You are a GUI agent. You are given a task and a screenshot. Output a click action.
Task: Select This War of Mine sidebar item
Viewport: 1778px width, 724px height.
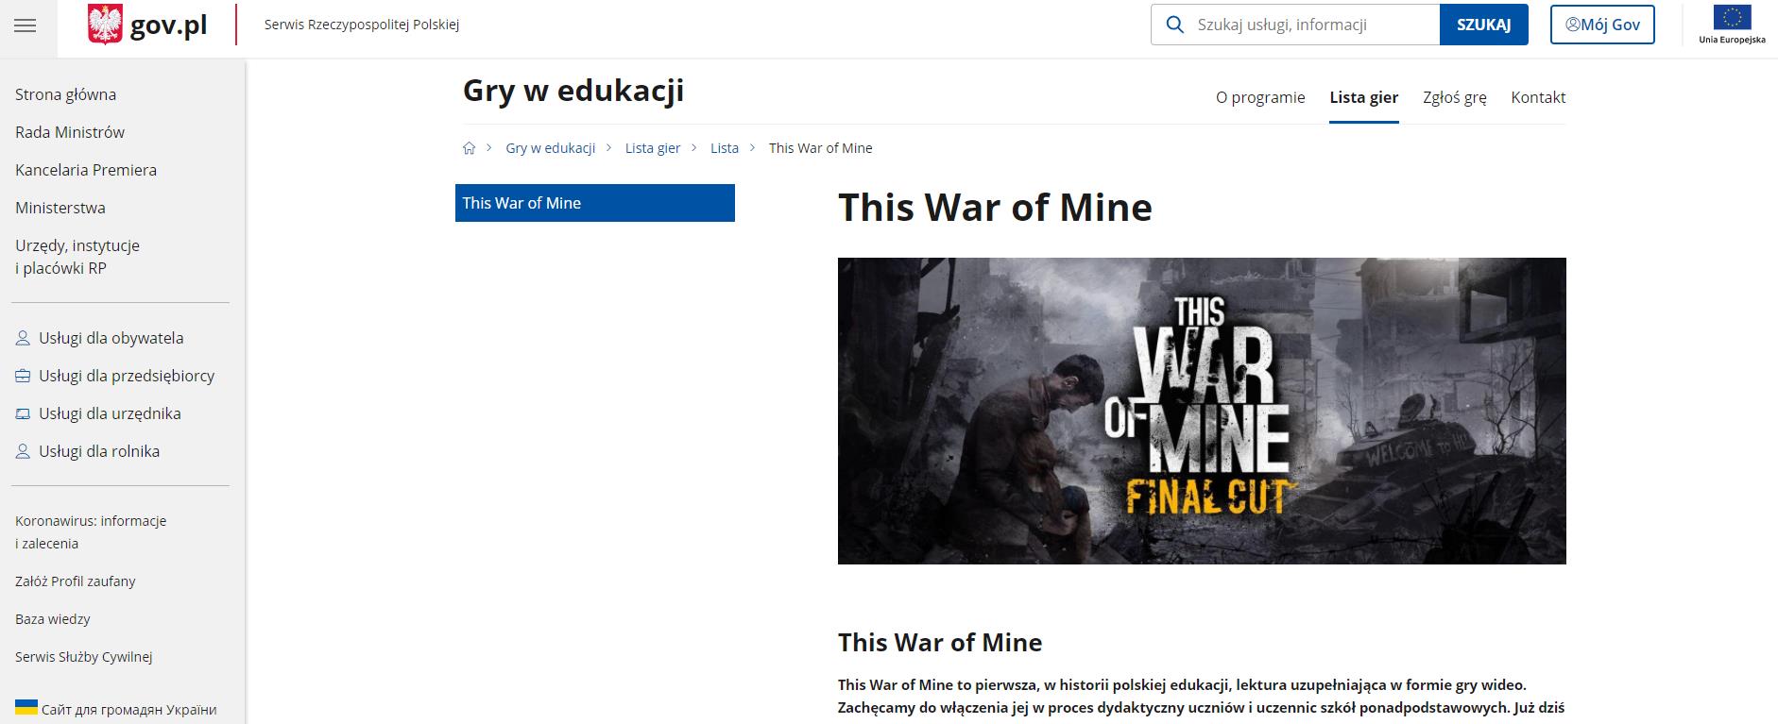(x=594, y=203)
